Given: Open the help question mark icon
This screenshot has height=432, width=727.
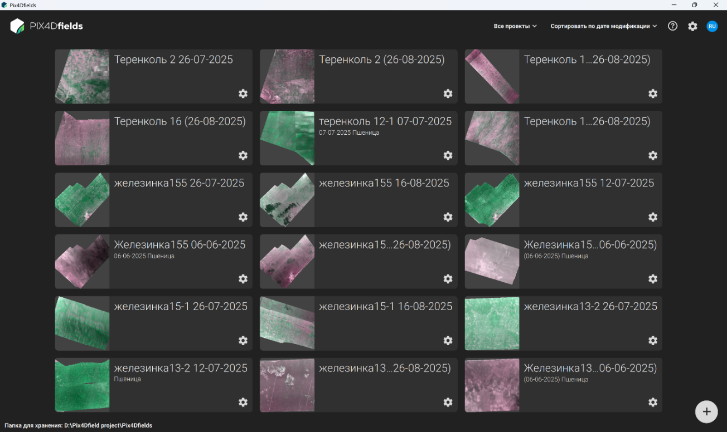Looking at the screenshot, I should point(673,26).
